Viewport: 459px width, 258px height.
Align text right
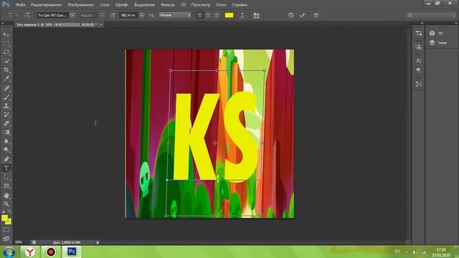click(x=217, y=15)
